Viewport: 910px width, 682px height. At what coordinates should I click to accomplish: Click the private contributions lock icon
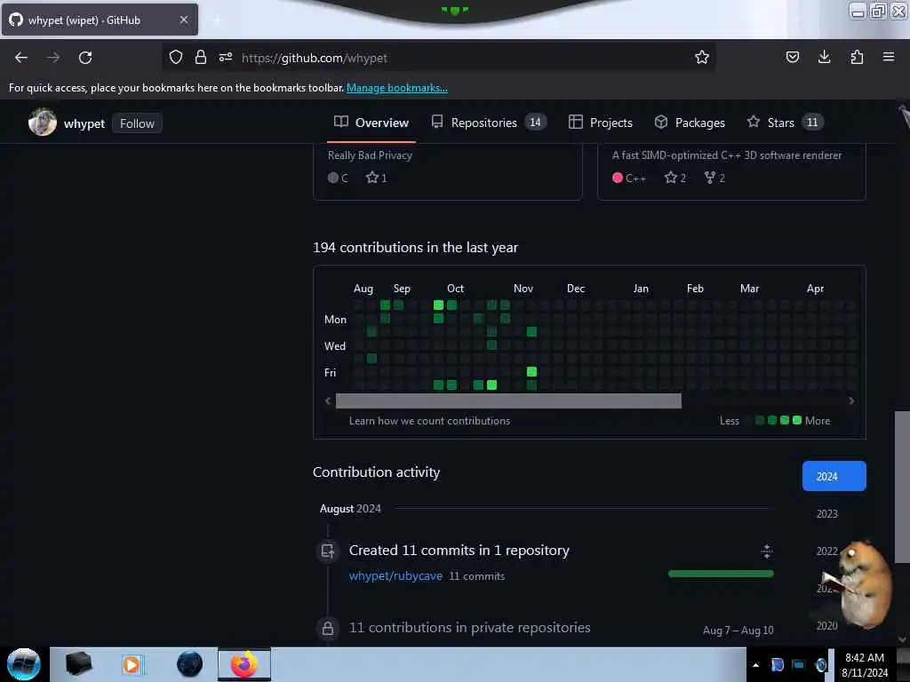(328, 628)
